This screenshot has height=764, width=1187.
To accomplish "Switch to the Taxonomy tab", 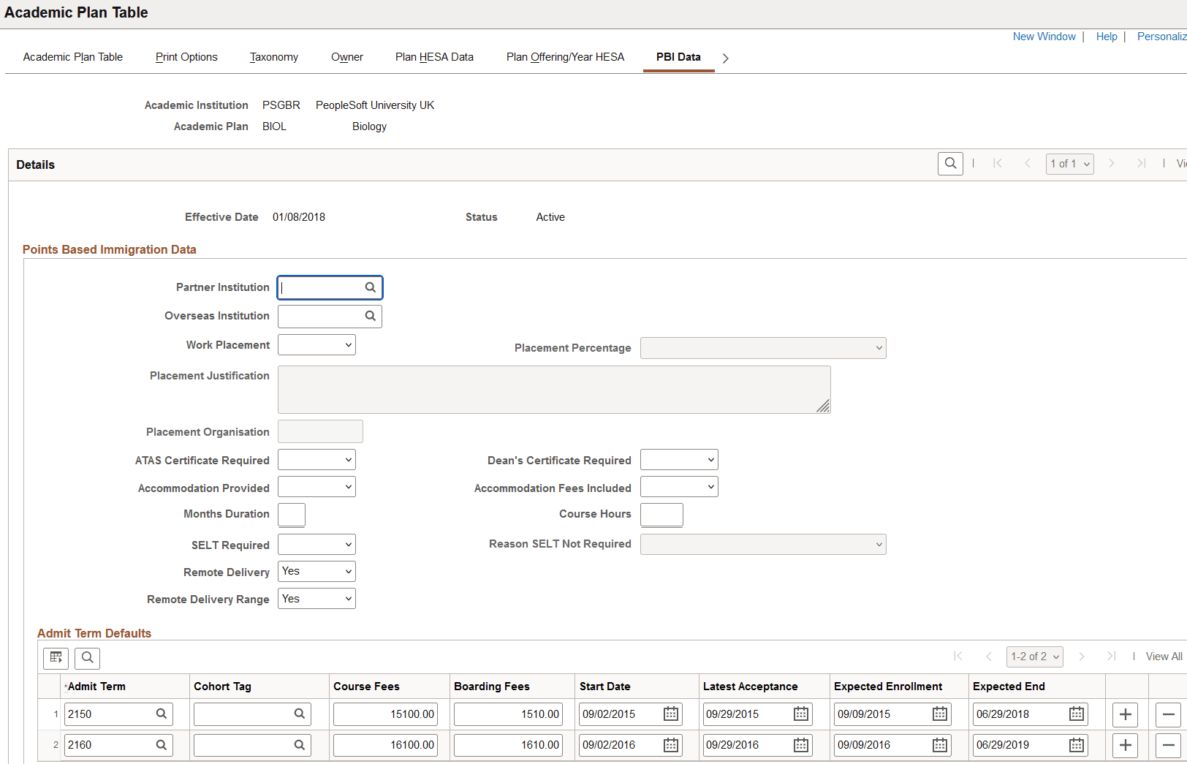I will point(274,57).
